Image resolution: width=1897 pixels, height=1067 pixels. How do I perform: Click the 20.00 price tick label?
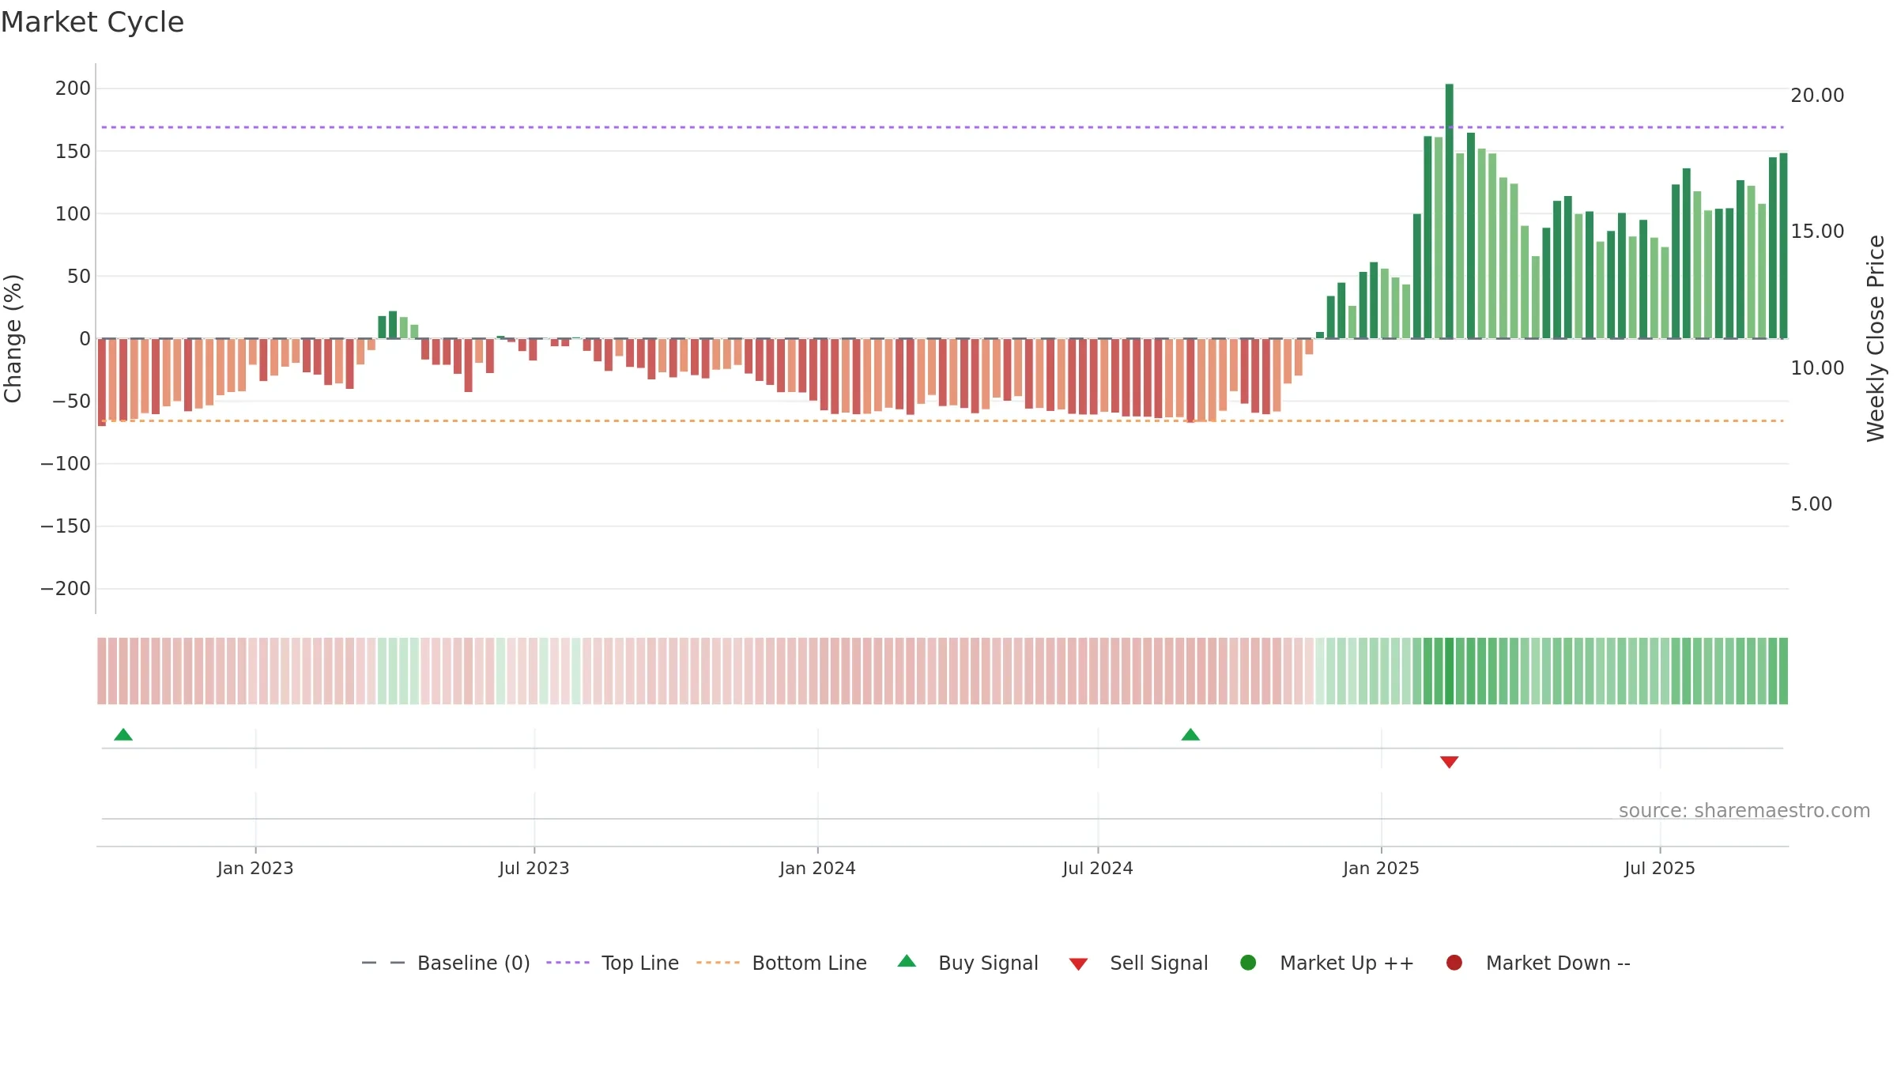click(1817, 95)
